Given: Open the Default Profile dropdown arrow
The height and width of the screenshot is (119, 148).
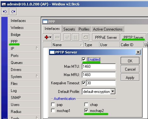Looking at the screenshot, I should pyautogui.click(x=113, y=91).
